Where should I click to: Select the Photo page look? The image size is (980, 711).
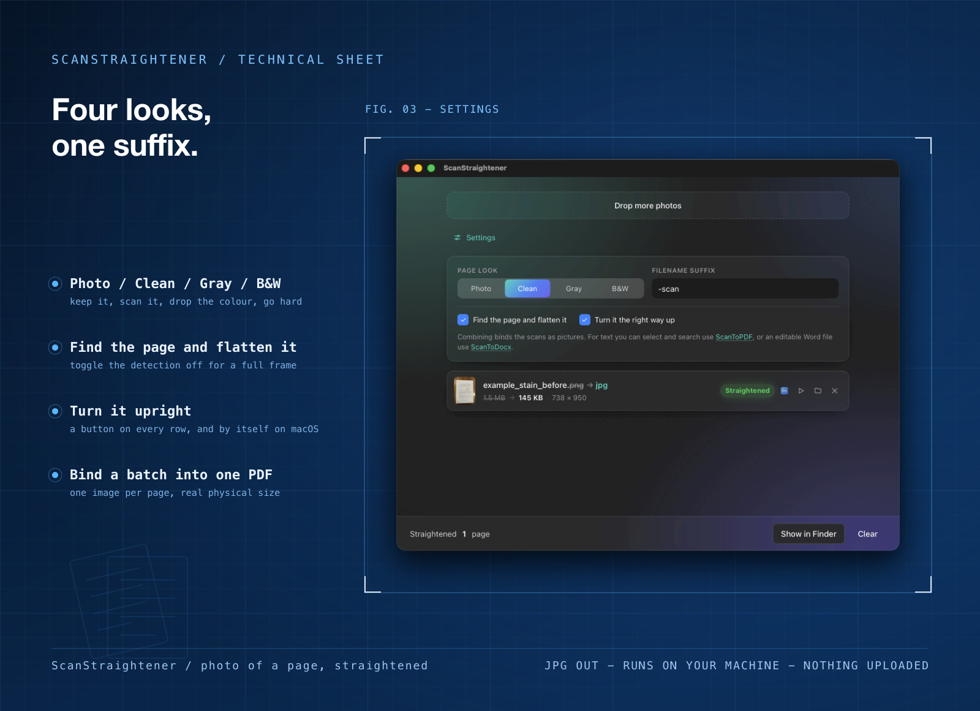pyautogui.click(x=481, y=289)
